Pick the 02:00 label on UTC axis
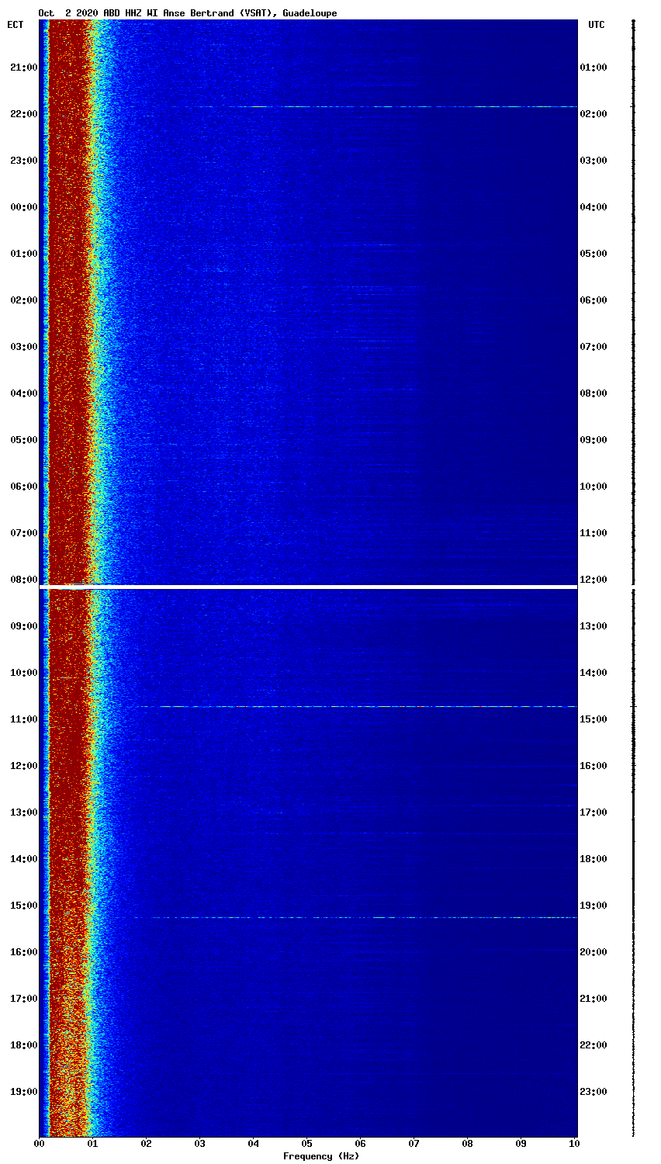Screen dimensions: 661x1164 [594, 114]
